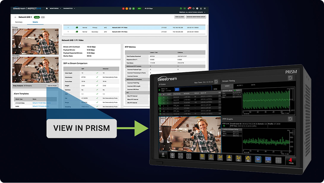Click the back arrow beside Network UHD 1
This screenshot has height=183, width=324.
coord(15,17)
